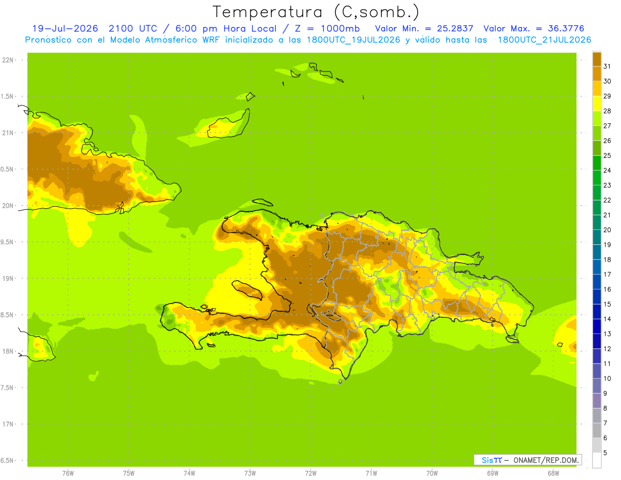
Task: Click the '69W' longitude label
Action: tap(493, 473)
